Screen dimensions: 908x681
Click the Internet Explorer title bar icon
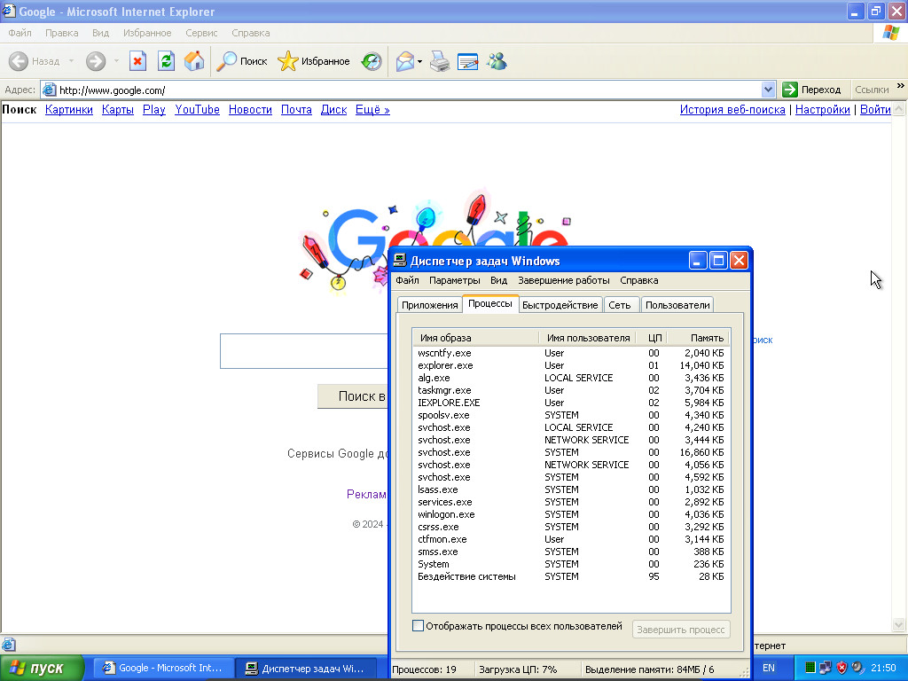tap(9, 11)
